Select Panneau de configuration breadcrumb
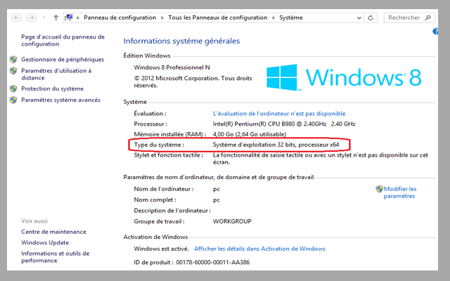Screen dimensions: 450x281 tap(121, 17)
